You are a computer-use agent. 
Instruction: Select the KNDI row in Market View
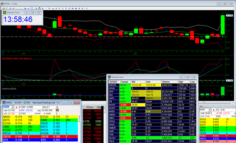click(x=152, y=112)
